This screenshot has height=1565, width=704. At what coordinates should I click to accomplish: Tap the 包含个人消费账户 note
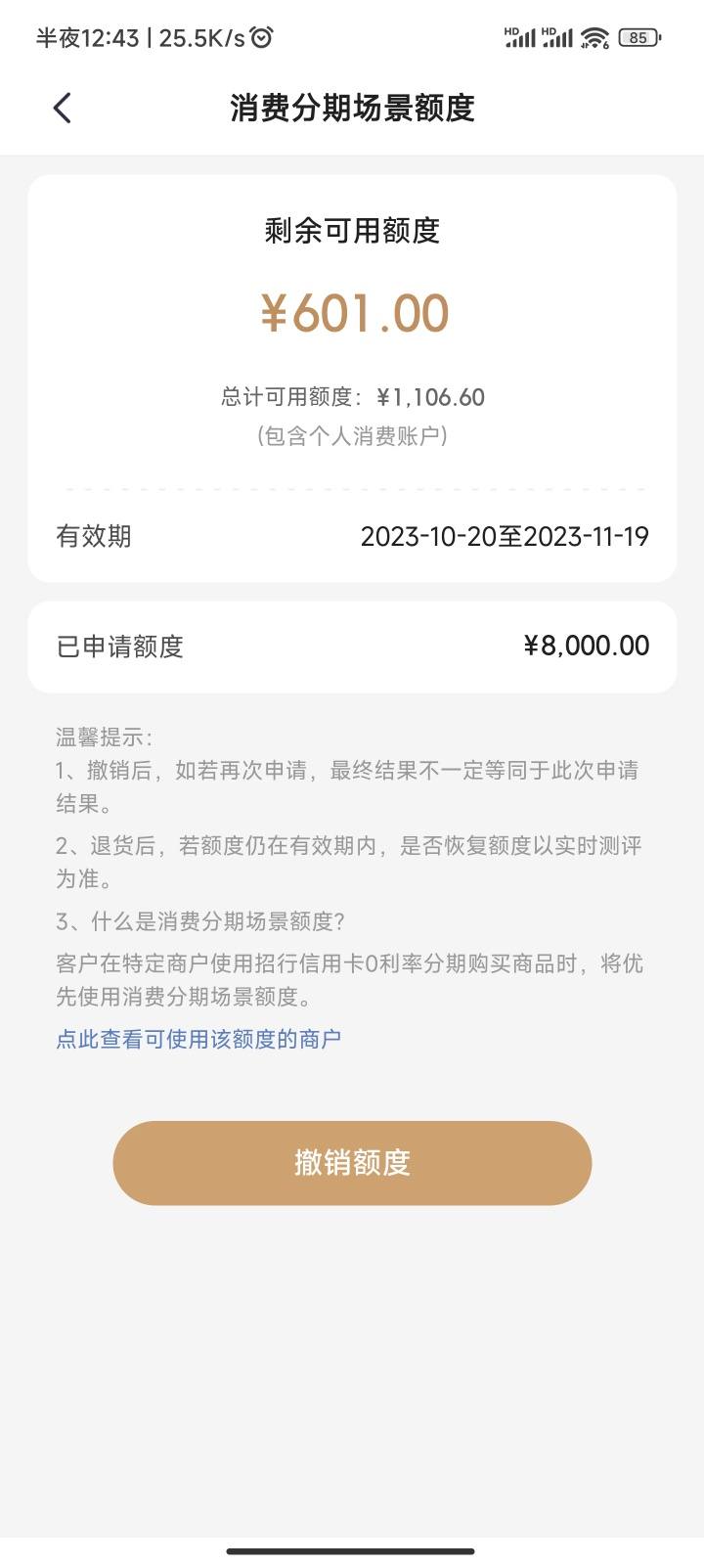[352, 435]
